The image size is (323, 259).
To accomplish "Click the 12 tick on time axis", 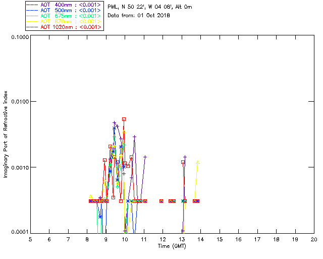I will click(163, 239).
